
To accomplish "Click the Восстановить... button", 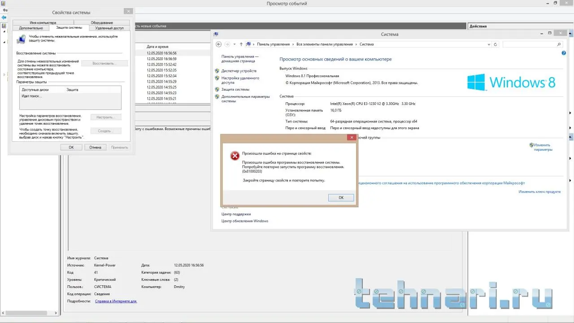I will (104, 63).
